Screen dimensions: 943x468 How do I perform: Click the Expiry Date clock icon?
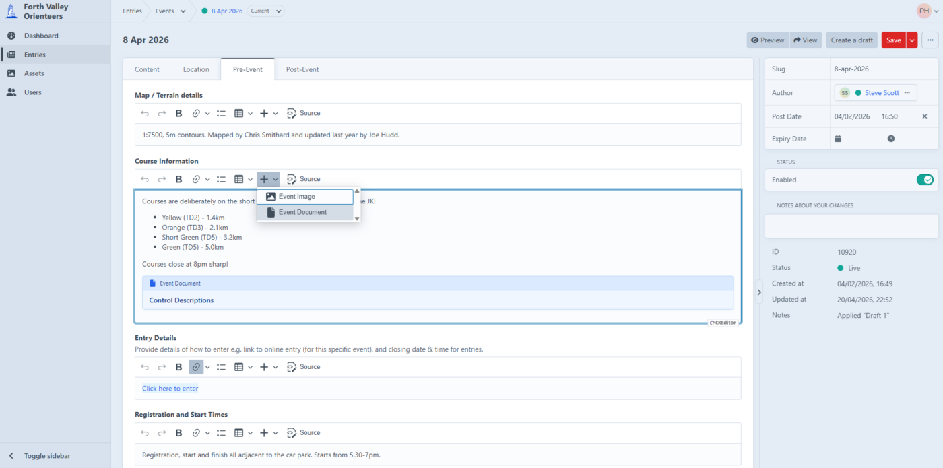890,139
